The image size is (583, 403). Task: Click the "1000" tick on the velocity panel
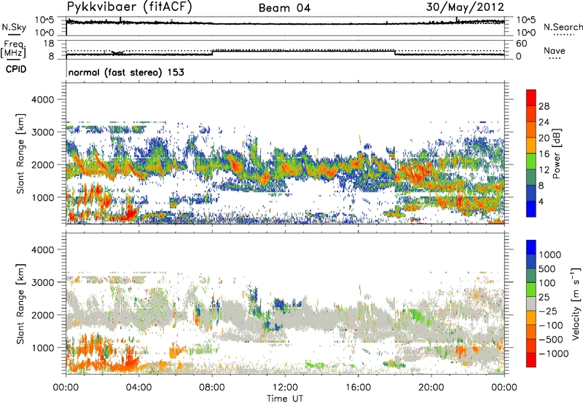[x=42, y=348]
